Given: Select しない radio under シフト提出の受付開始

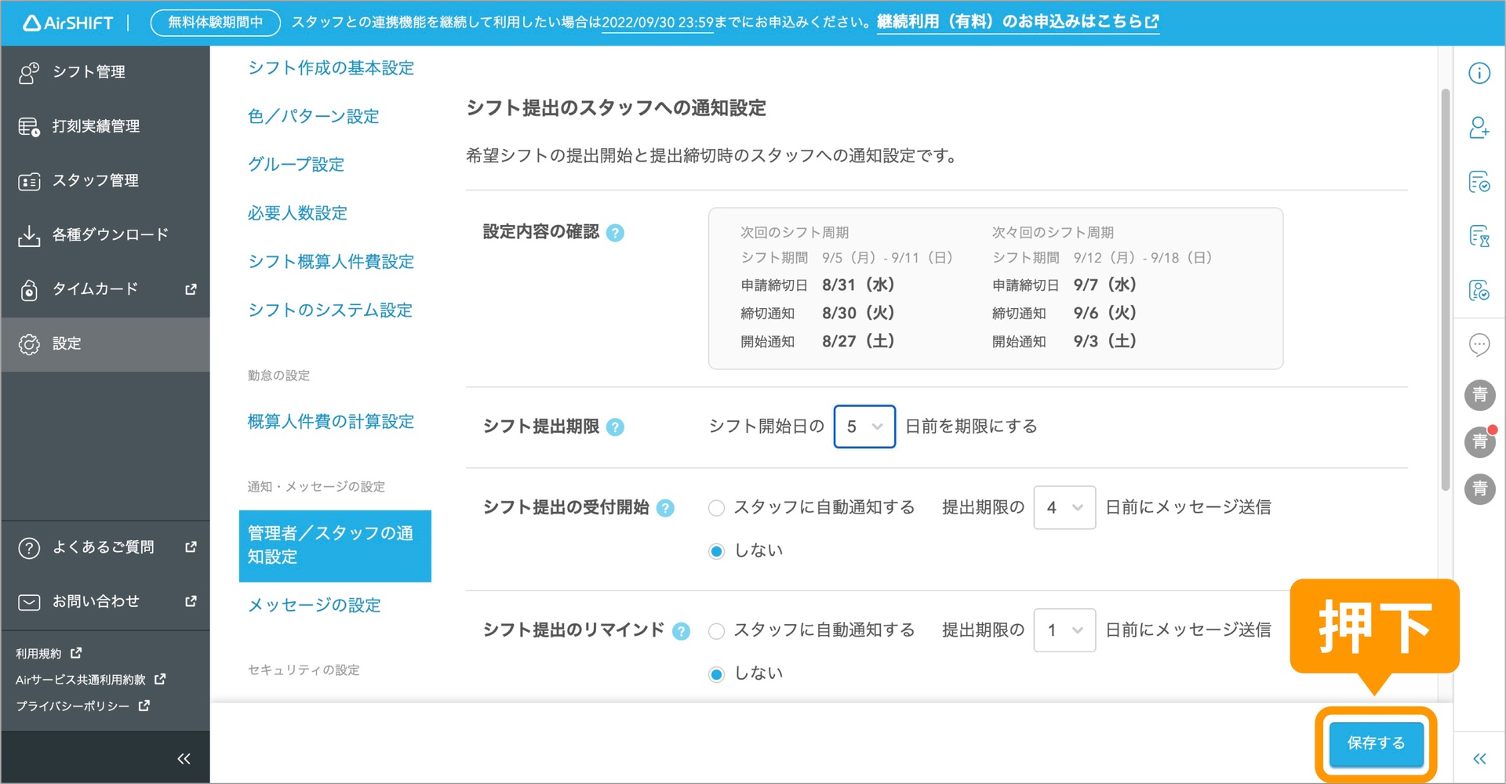Looking at the screenshot, I should 716,551.
